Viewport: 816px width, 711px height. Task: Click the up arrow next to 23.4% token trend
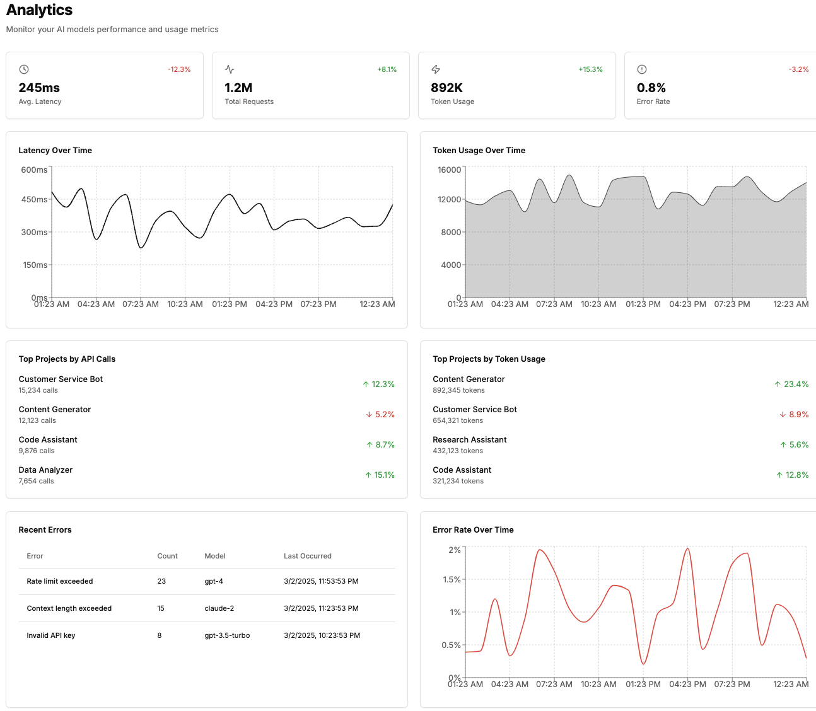pyautogui.click(x=778, y=384)
